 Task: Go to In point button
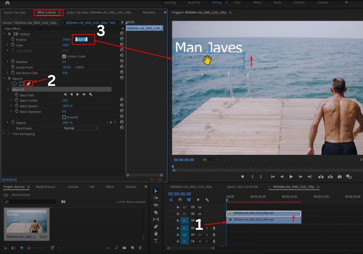click(x=273, y=177)
